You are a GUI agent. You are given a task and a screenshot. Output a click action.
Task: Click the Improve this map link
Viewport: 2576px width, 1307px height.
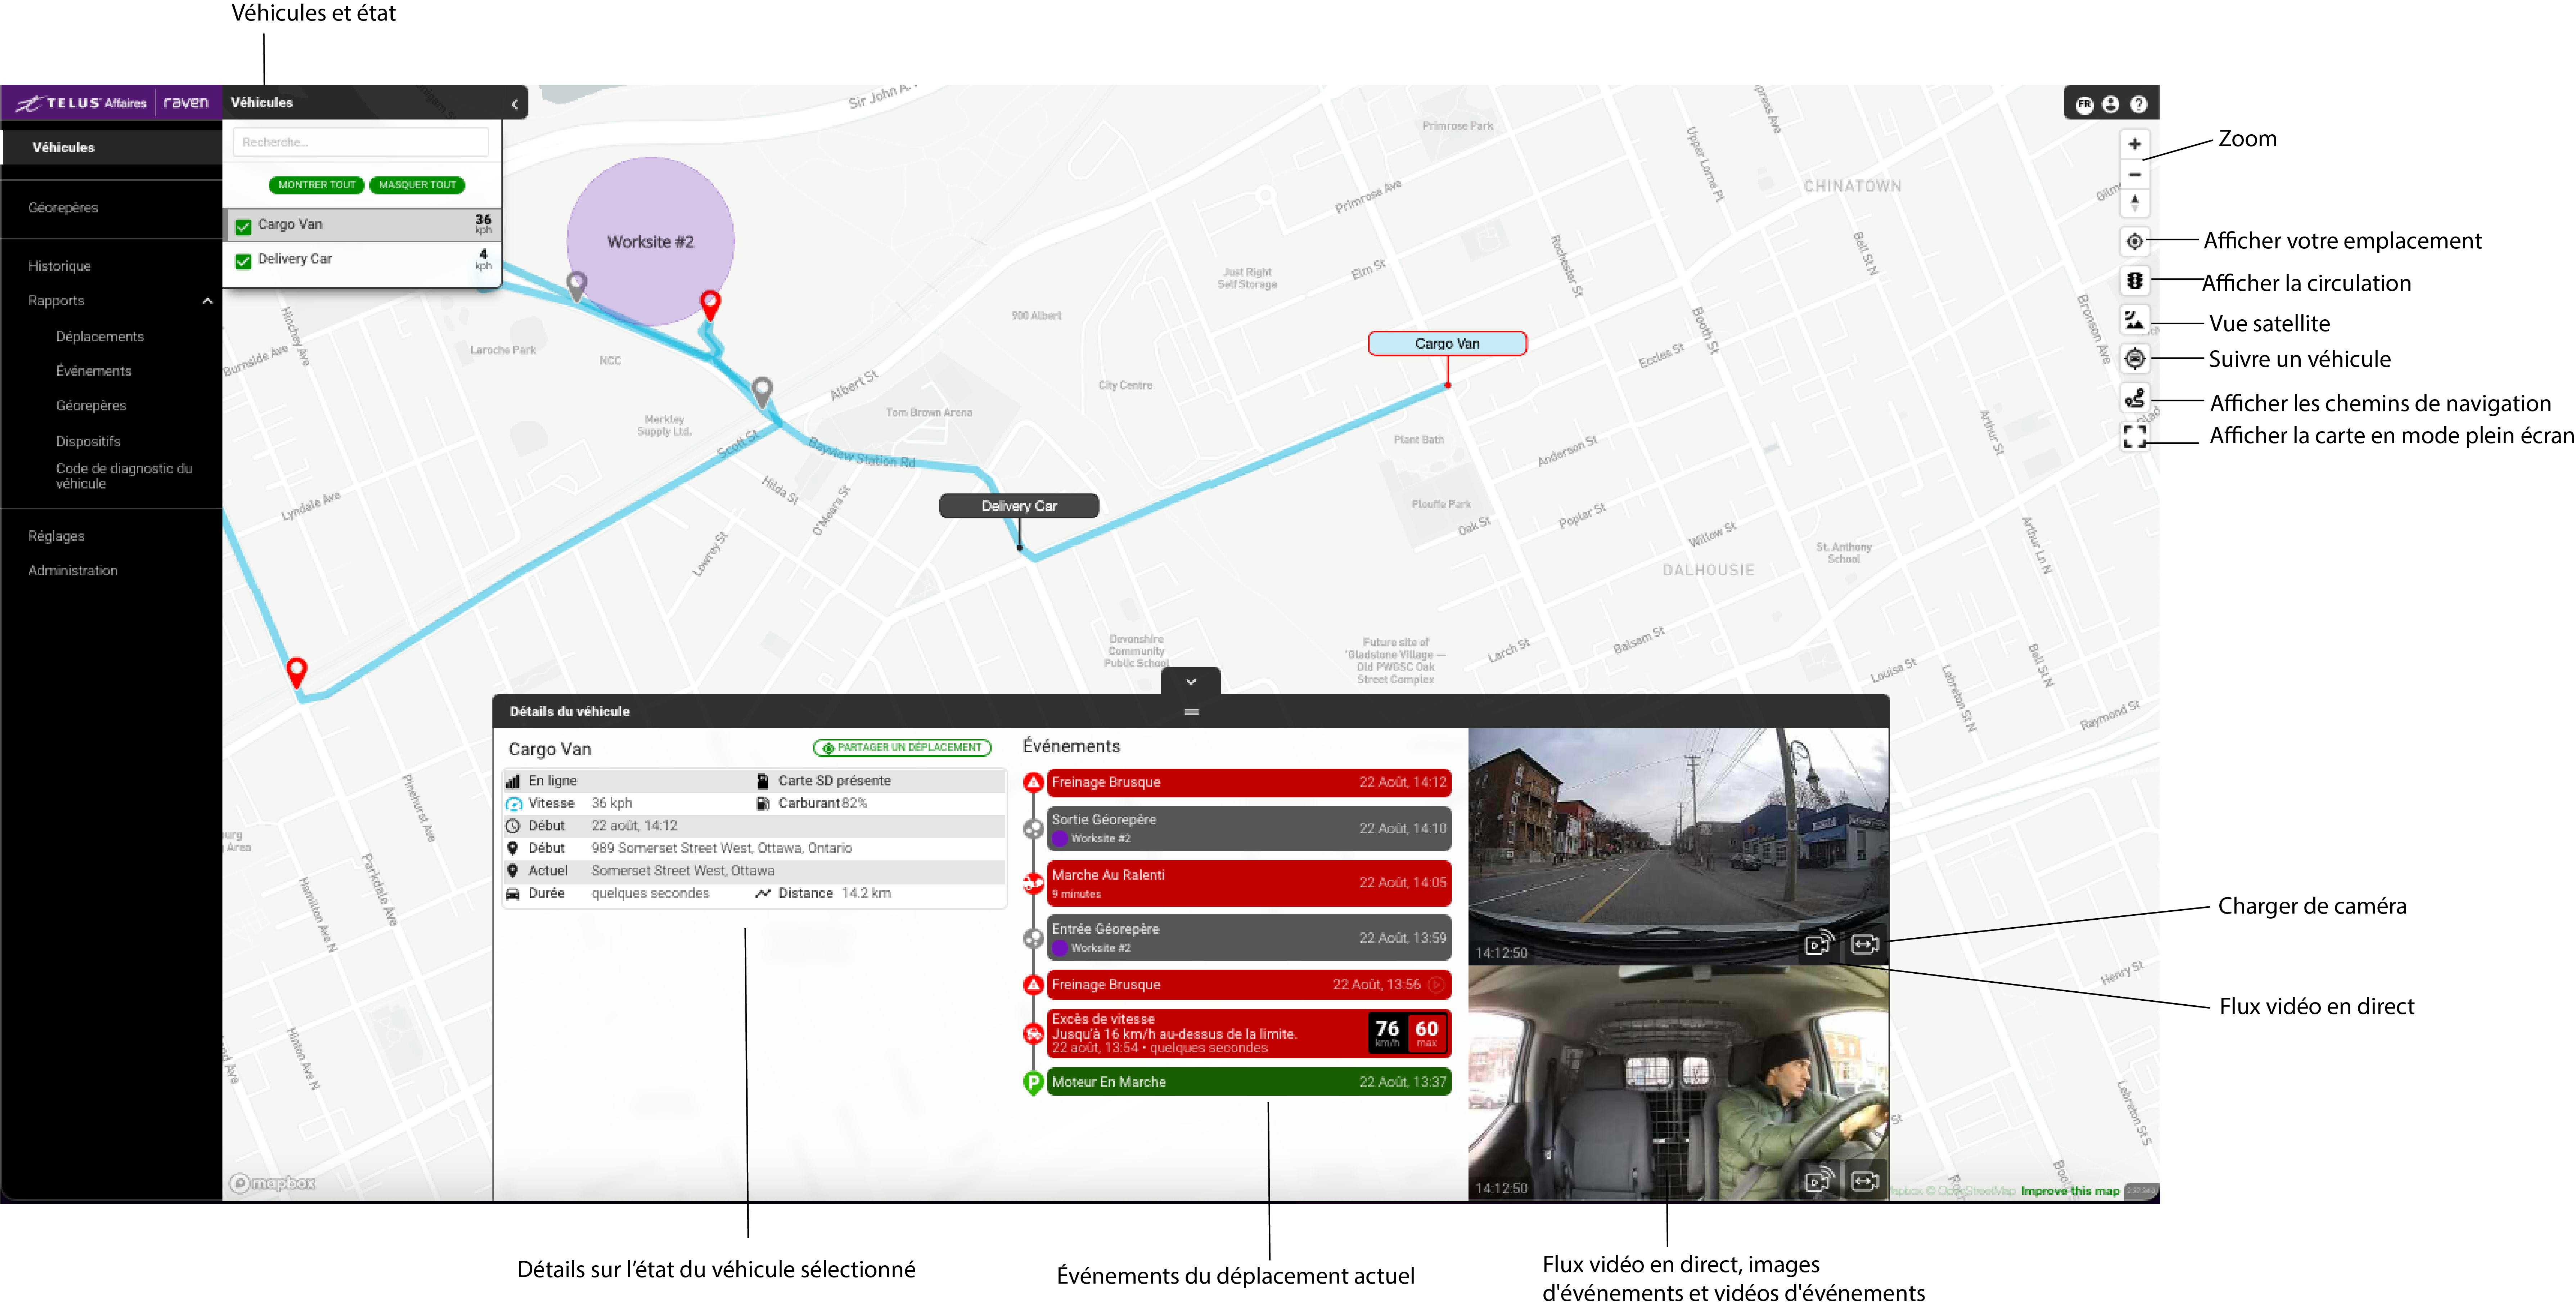tap(2070, 1191)
